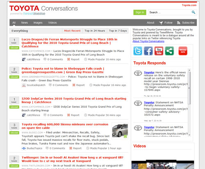Screen dimensions: 205x169
Task: Click the Search input field
Action: click(170, 12)
